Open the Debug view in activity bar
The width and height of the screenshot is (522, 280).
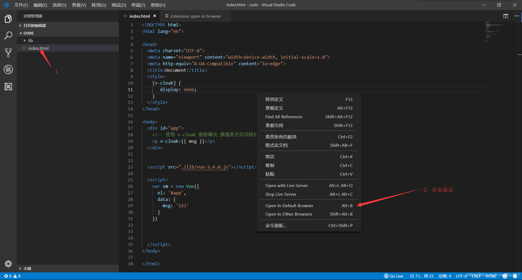coord(8,70)
